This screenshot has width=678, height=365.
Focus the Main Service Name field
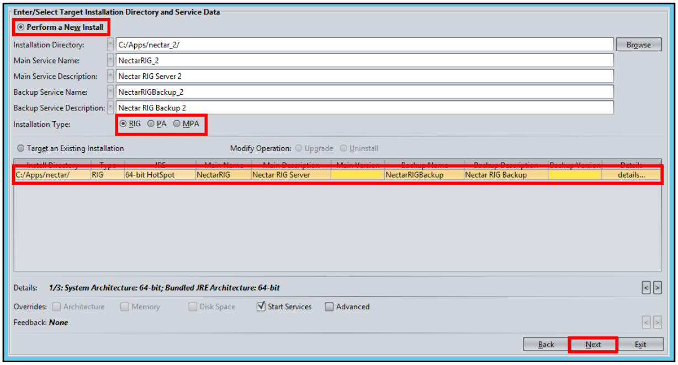tap(364, 61)
